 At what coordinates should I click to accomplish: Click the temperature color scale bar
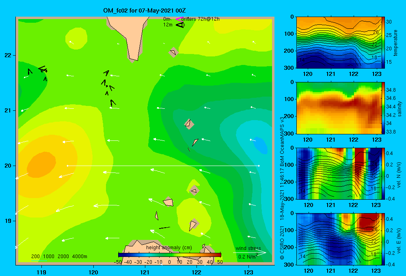(x=383, y=43)
